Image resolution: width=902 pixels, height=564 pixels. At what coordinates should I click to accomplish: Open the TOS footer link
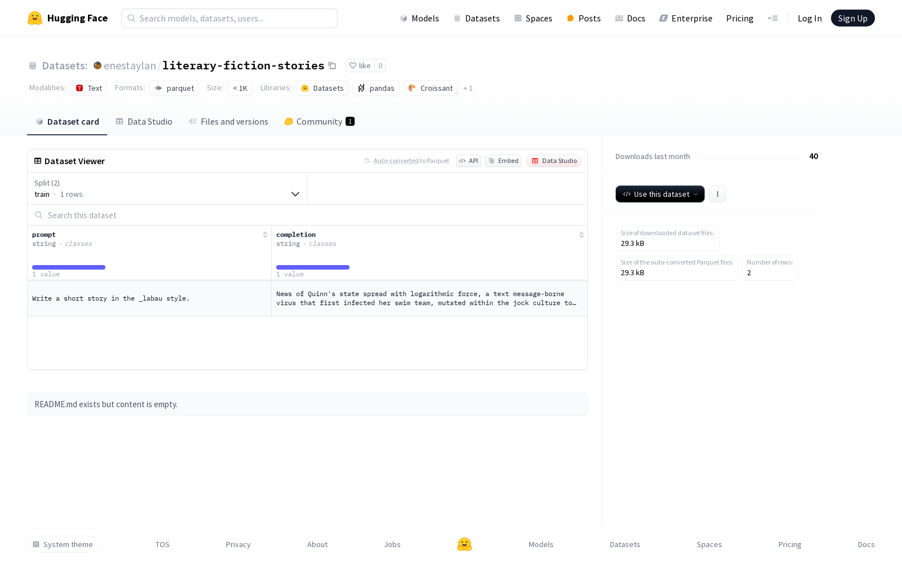click(162, 544)
